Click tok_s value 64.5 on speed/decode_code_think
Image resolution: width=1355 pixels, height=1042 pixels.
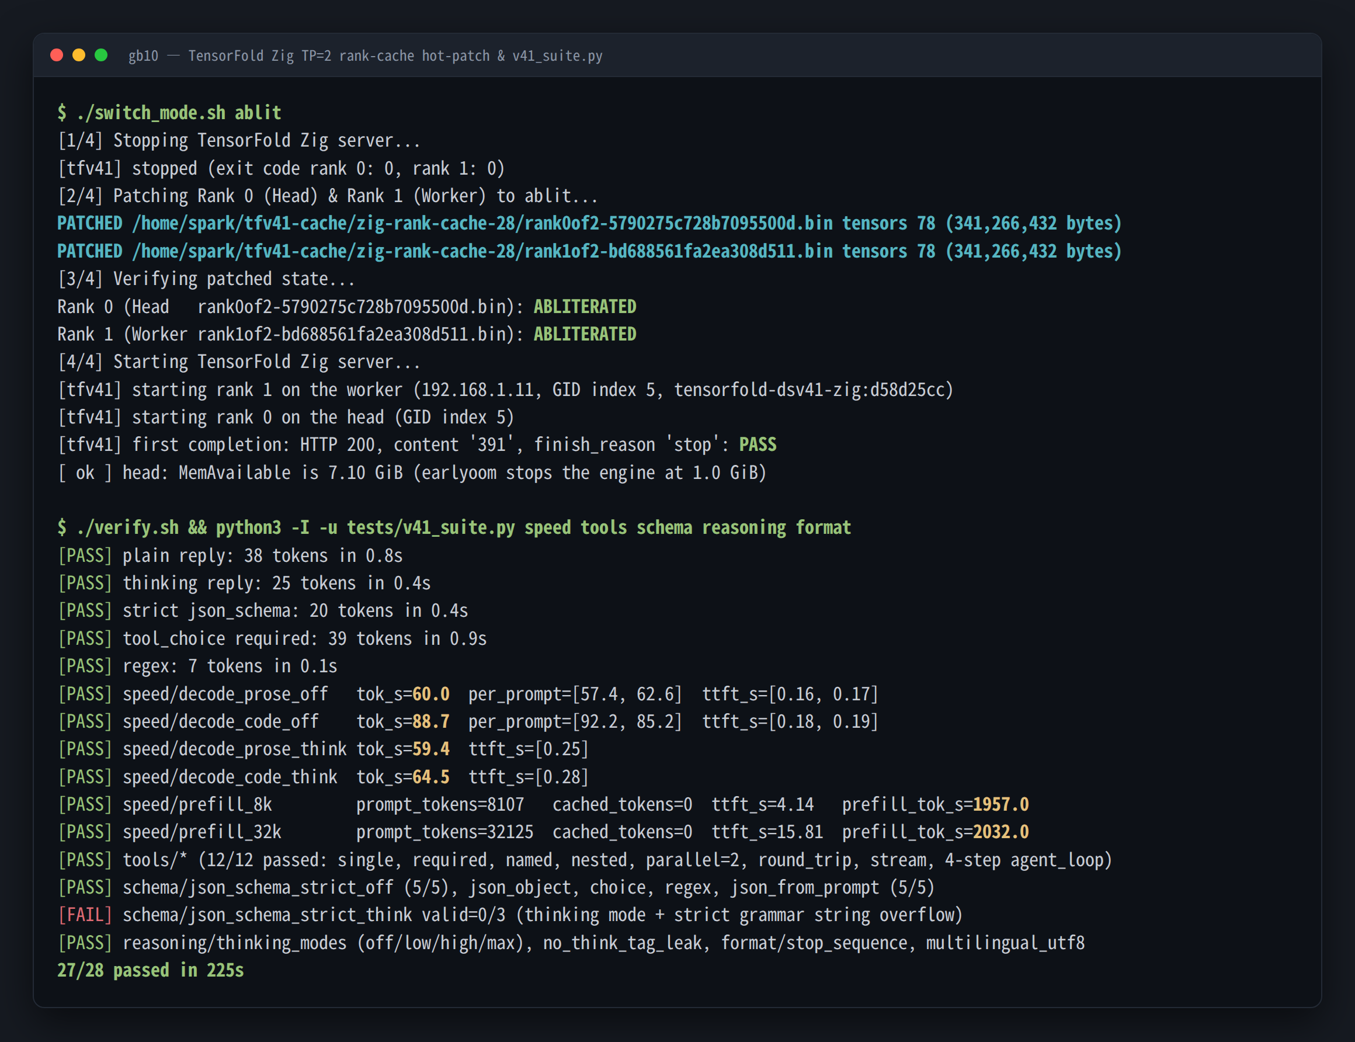click(431, 777)
